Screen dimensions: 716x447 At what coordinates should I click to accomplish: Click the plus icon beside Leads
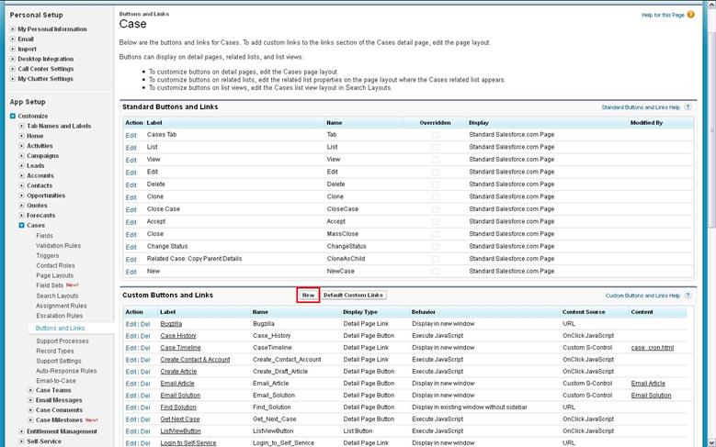tap(21, 165)
